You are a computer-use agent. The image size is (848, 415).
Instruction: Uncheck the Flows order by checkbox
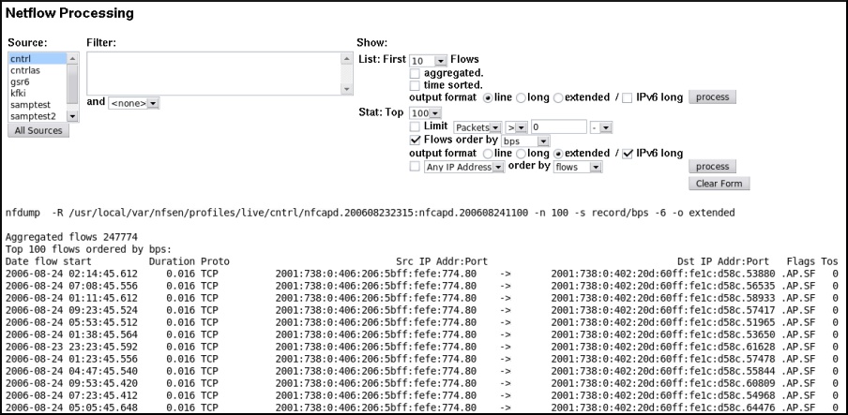tap(416, 141)
